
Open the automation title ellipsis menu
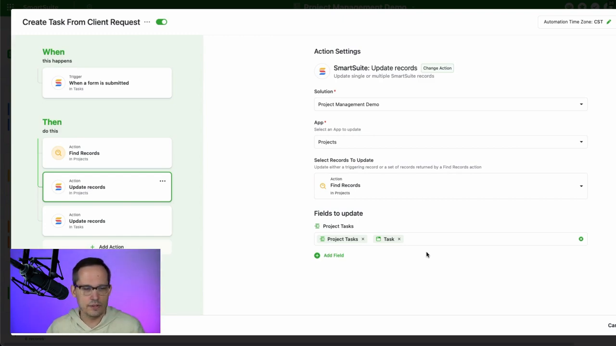[x=147, y=22]
